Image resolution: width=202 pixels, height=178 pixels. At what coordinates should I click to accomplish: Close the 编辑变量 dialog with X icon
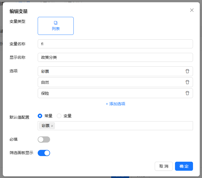click(x=192, y=10)
